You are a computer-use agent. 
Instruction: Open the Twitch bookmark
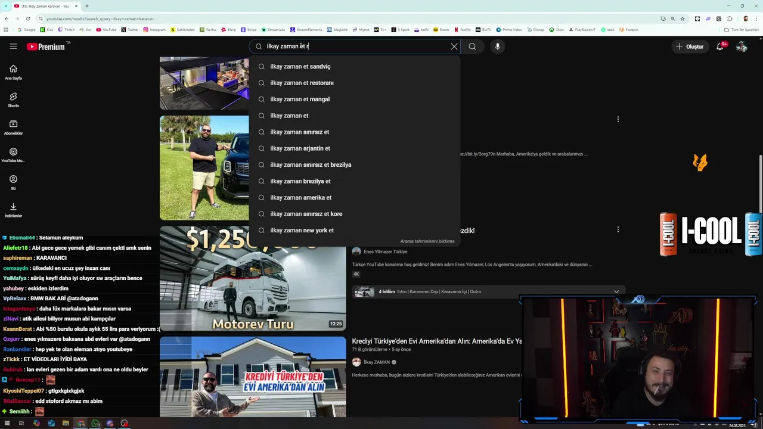[66, 30]
